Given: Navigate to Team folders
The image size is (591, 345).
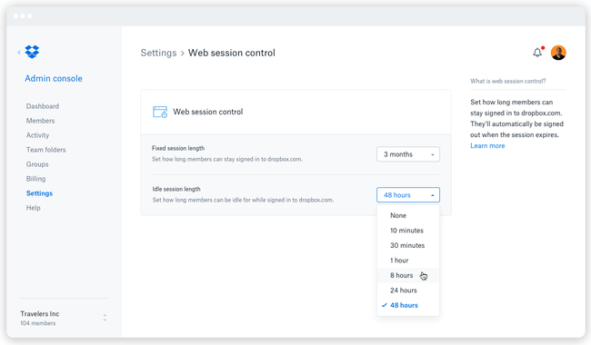Looking at the screenshot, I should coord(46,150).
